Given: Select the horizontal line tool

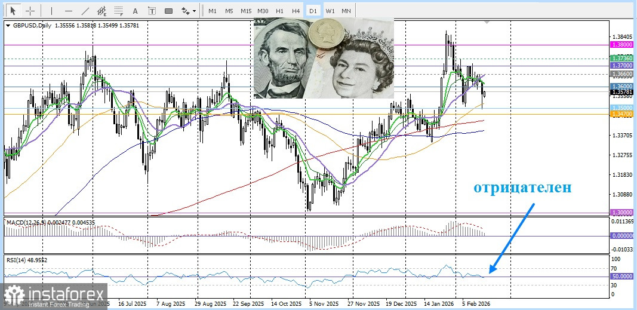Looking at the screenshot, I should [x=68, y=11].
